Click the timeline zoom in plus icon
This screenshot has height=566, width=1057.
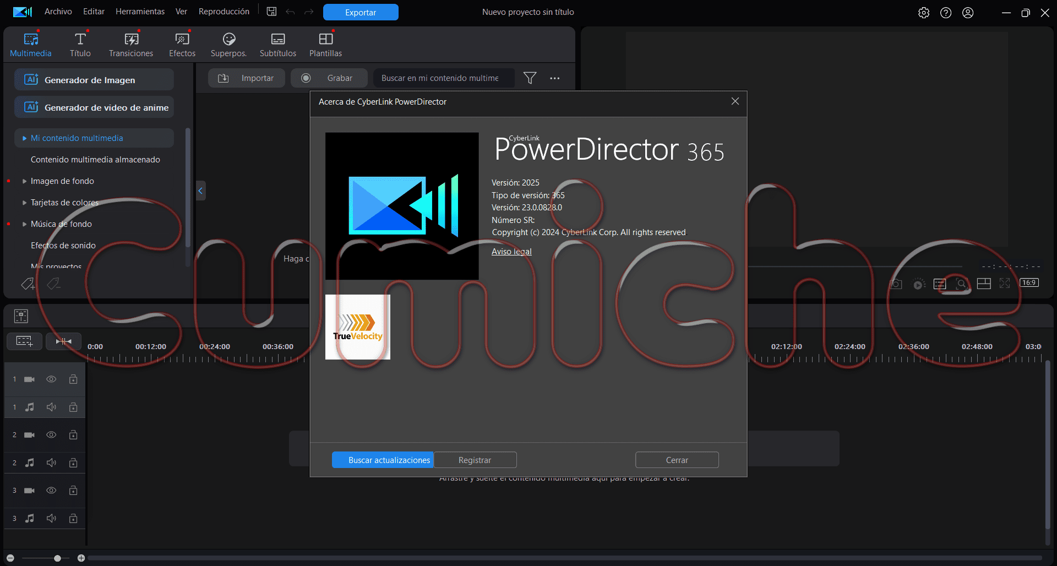[x=81, y=558]
